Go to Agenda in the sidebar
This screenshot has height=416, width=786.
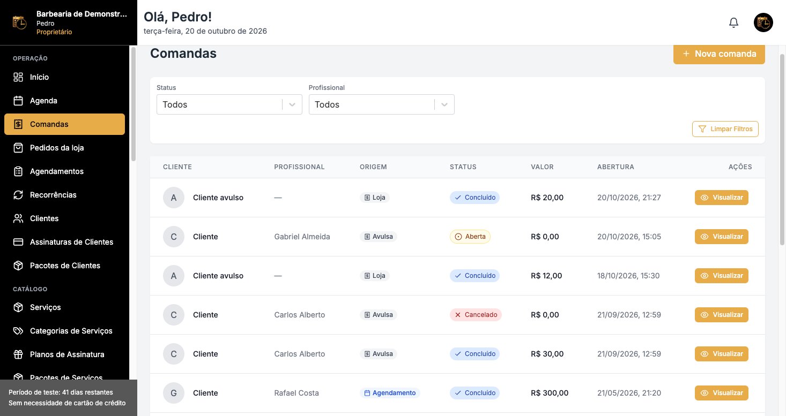64,101
